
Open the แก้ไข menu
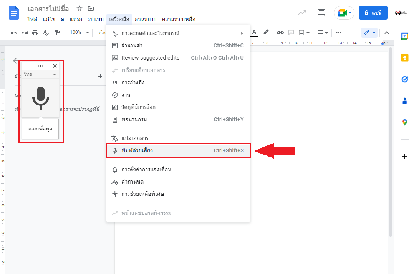pos(49,19)
